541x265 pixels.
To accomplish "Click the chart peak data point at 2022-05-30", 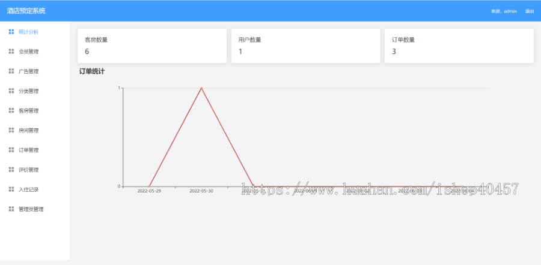I will tap(201, 88).
